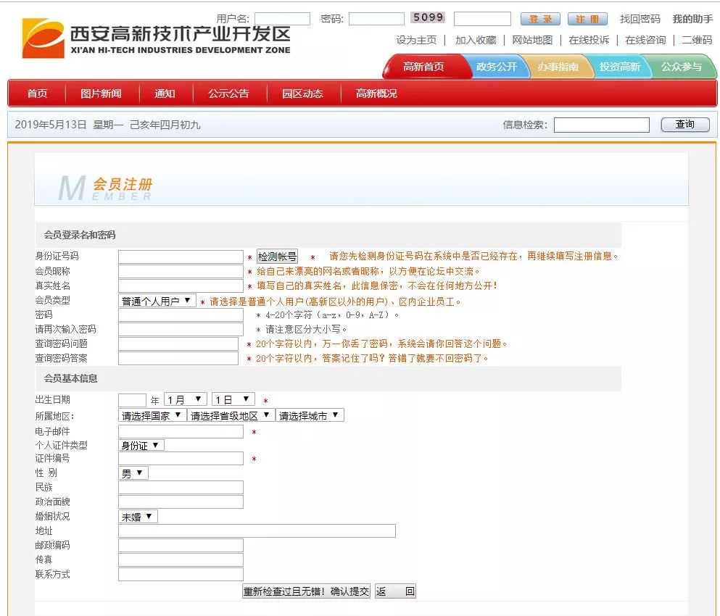Expand the 婚姻状况 dropdown showing 未婚
The height and width of the screenshot is (616, 720).
pyautogui.click(x=138, y=517)
